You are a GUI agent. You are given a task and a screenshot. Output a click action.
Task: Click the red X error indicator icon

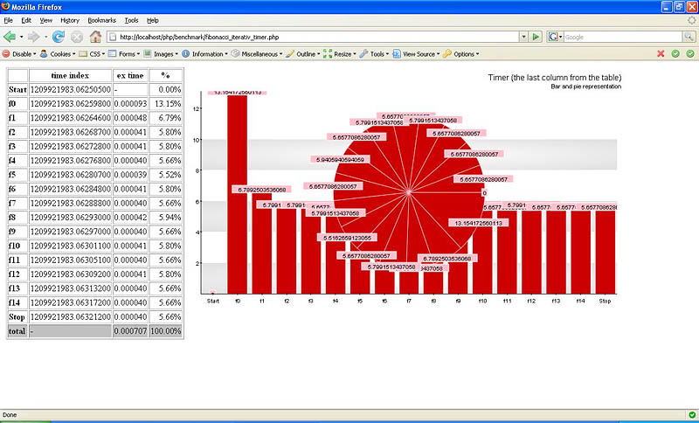pos(661,54)
